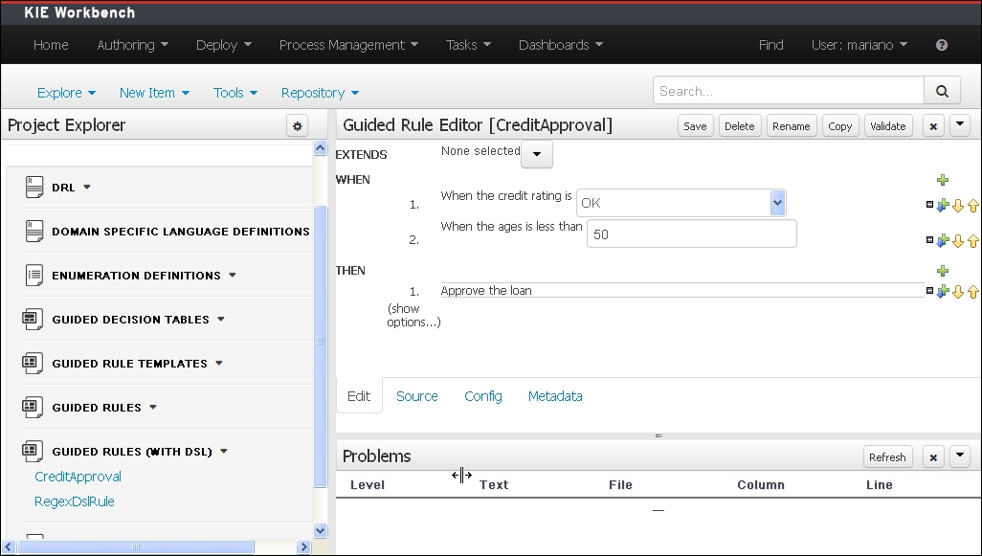Viewport: 982px width, 556px height.
Task: Open the RegexDslRule link
Action: 74,501
